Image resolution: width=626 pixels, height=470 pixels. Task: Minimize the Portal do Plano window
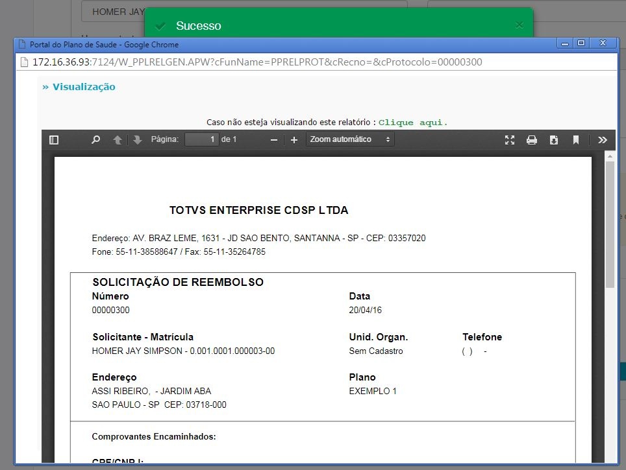564,43
